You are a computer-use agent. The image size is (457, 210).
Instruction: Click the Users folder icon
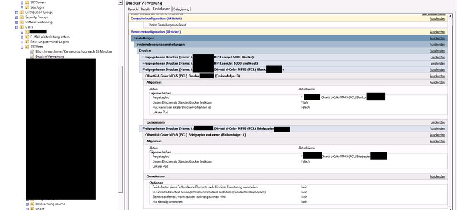pyautogui.click(x=22, y=27)
